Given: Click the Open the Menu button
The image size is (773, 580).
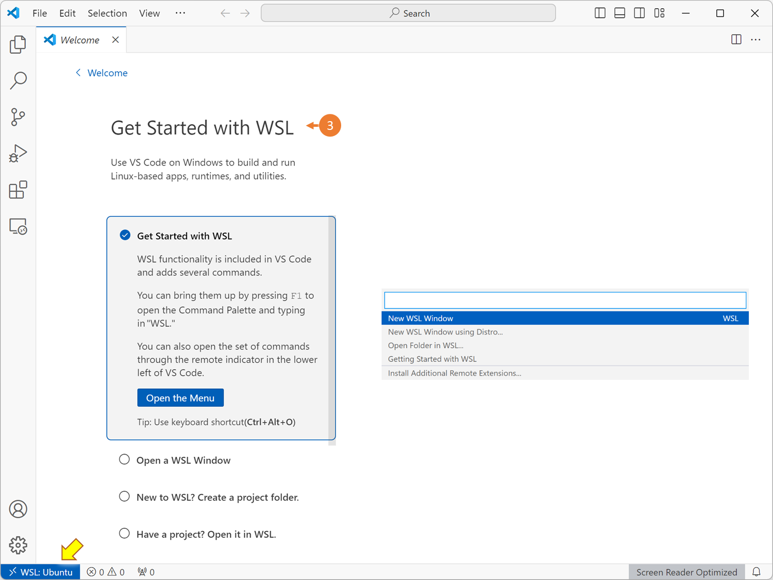Looking at the screenshot, I should pos(180,397).
